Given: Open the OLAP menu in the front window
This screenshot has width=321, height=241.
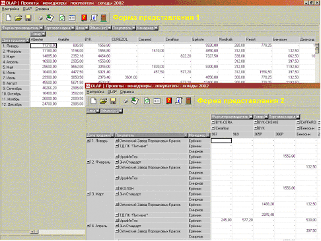Looking at the screenshot, I should [112, 92].
